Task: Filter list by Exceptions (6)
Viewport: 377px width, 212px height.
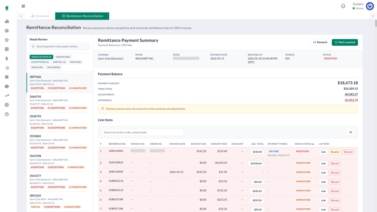Action: point(40,62)
